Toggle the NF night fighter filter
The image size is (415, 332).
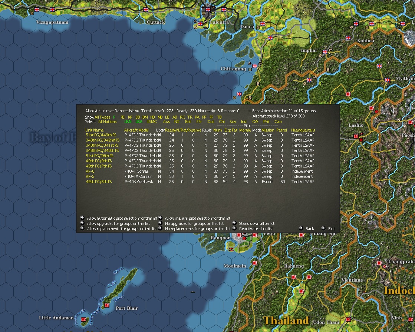[x=130, y=117]
